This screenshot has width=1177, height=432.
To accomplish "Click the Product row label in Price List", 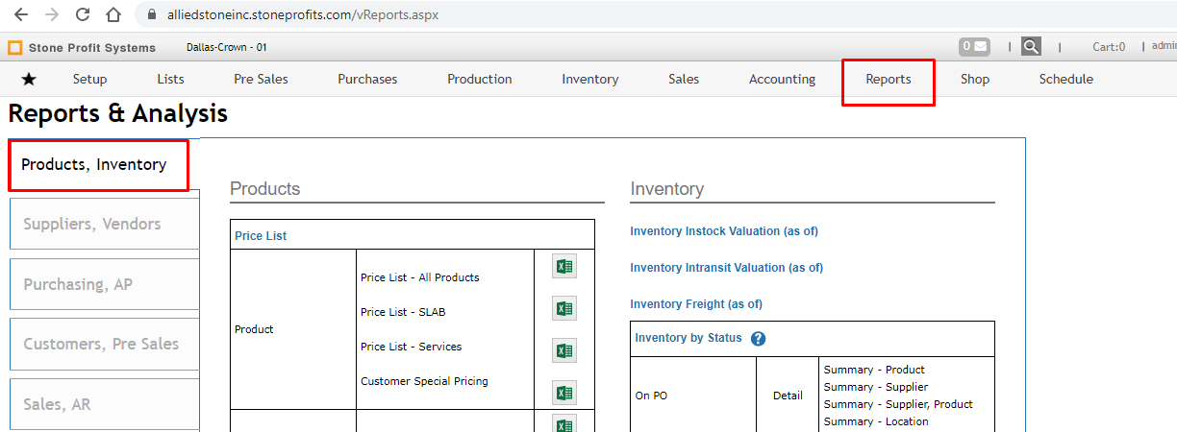I will [x=254, y=329].
